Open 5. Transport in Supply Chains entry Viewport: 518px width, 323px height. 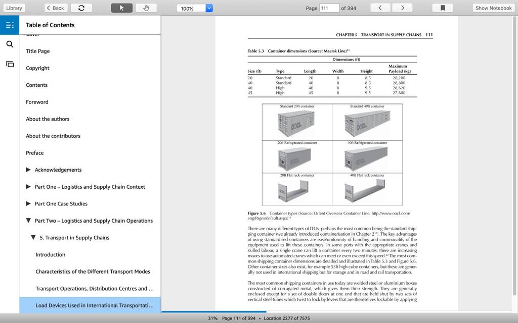tap(74, 238)
